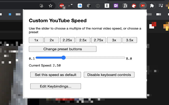
Task: Click Change preset buttons
Action: click(63, 49)
